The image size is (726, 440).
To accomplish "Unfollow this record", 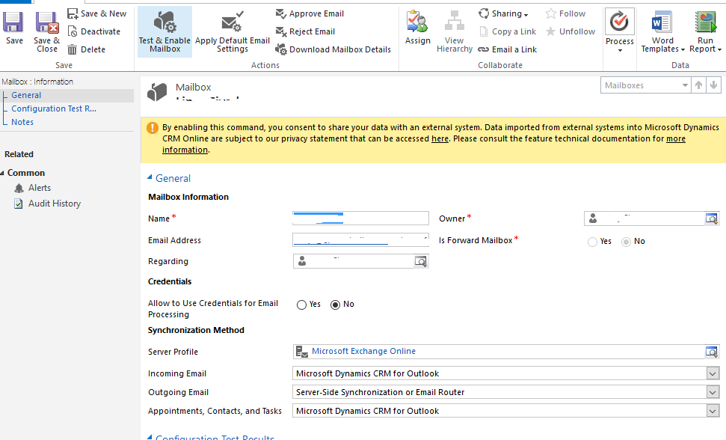I will pyautogui.click(x=570, y=31).
